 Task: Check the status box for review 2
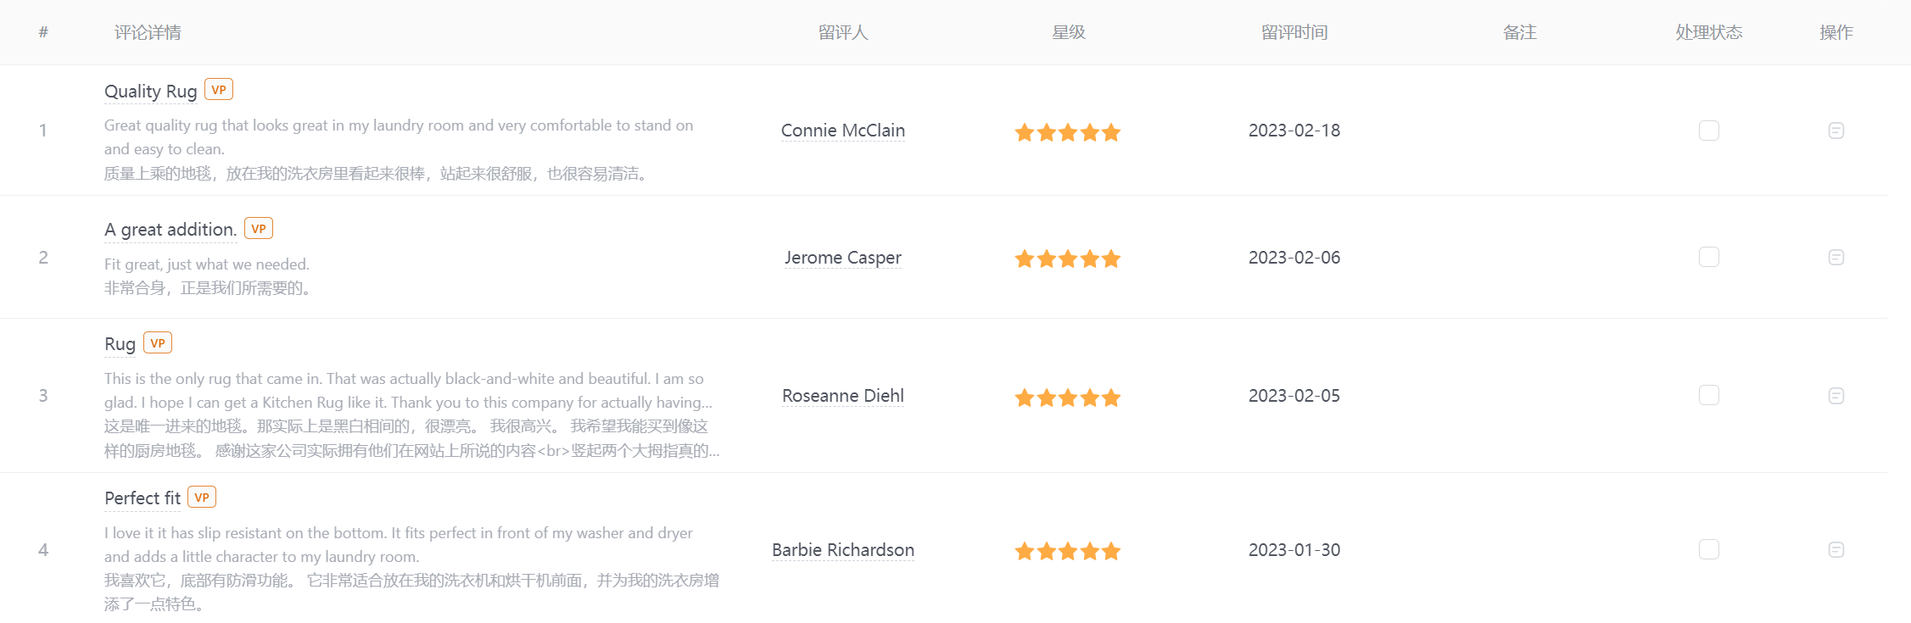click(x=1709, y=257)
